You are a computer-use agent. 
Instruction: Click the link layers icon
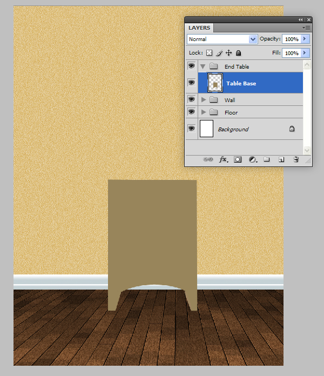(x=208, y=160)
